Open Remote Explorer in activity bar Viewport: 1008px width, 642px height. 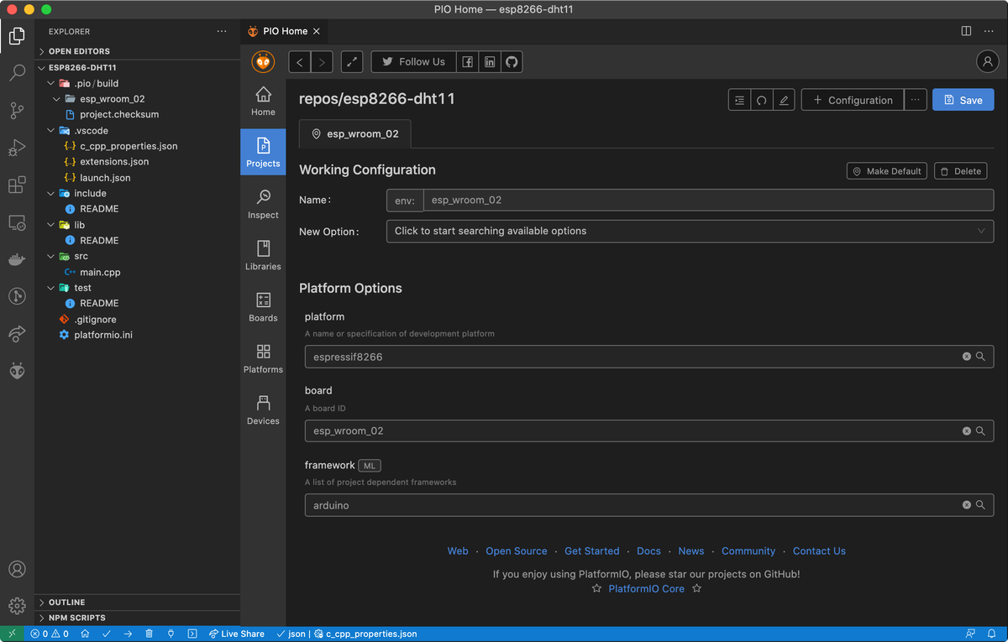coord(17,222)
